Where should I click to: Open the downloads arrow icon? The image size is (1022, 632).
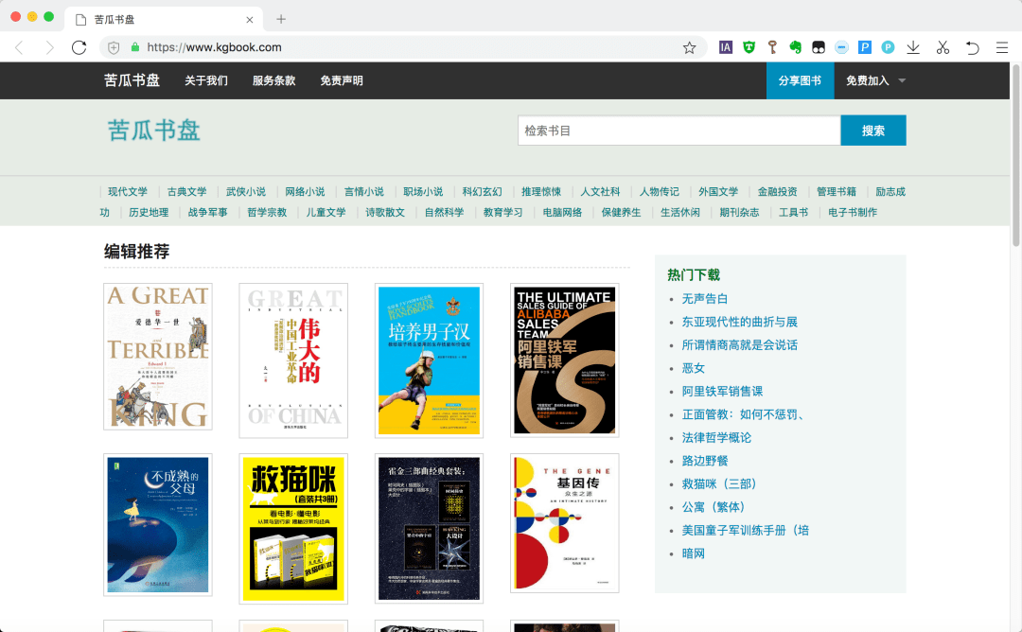913,47
